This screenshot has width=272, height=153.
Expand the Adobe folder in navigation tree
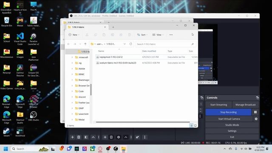[x=72, y=69]
